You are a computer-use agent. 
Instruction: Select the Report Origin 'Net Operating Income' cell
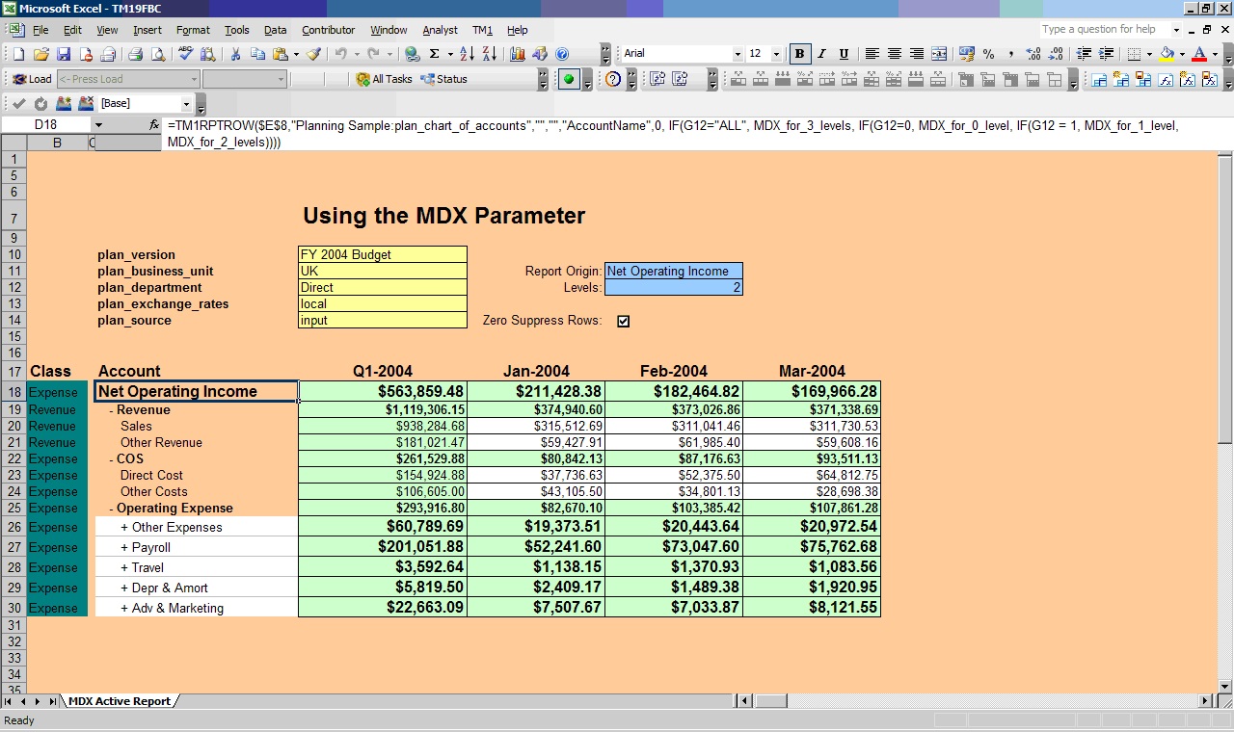point(674,272)
